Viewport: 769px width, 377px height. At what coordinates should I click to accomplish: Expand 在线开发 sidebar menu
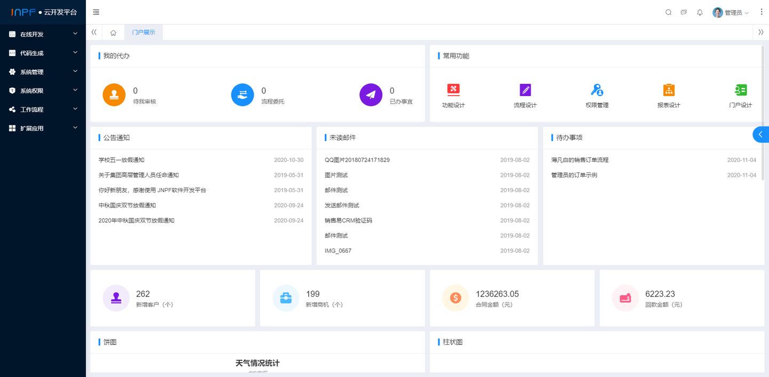pyautogui.click(x=43, y=34)
